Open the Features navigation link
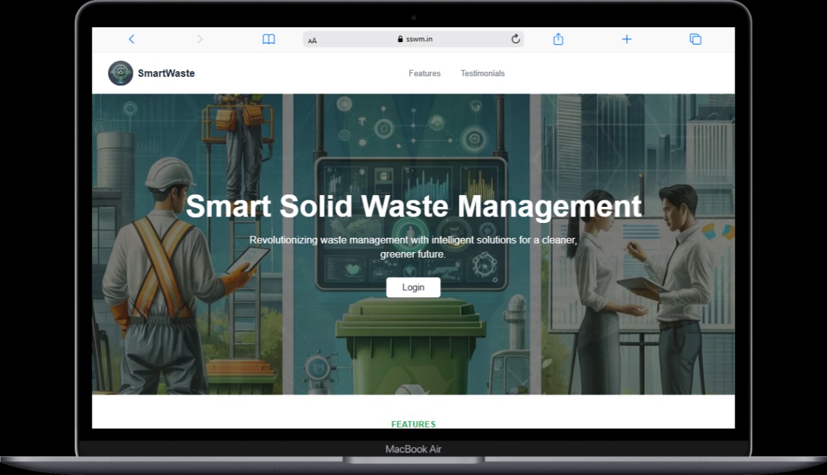Viewport: 827px width, 475px height. pyautogui.click(x=424, y=73)
